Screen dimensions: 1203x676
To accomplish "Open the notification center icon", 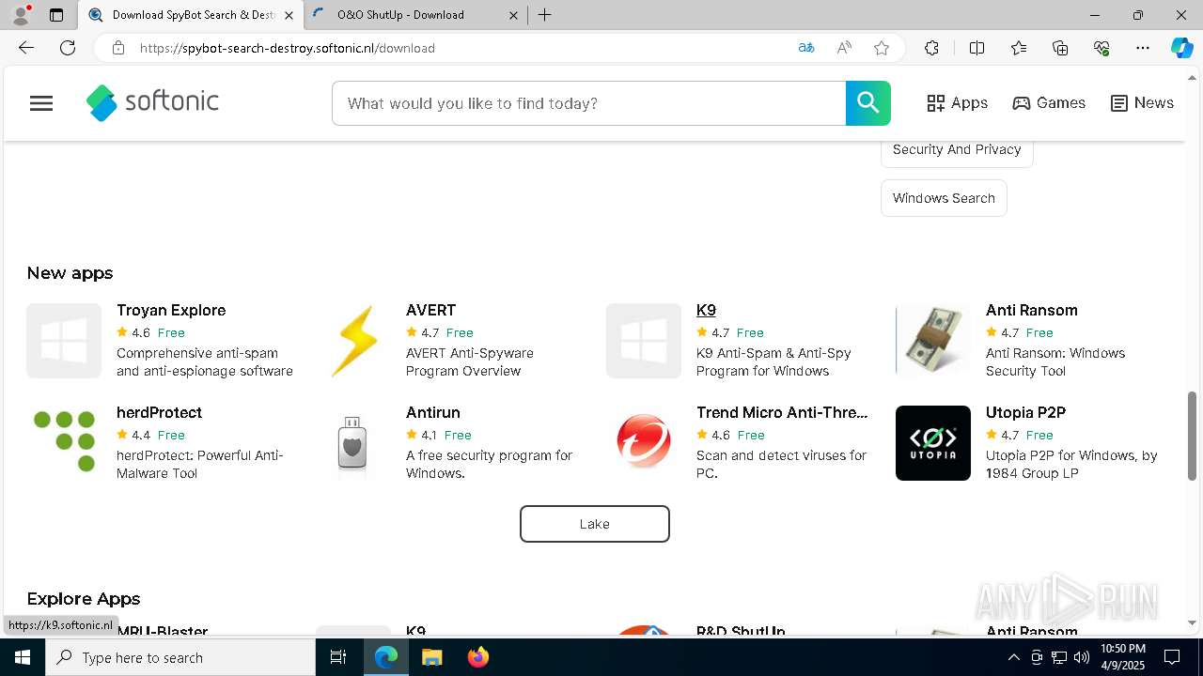I will click(x=1172, y=657).
